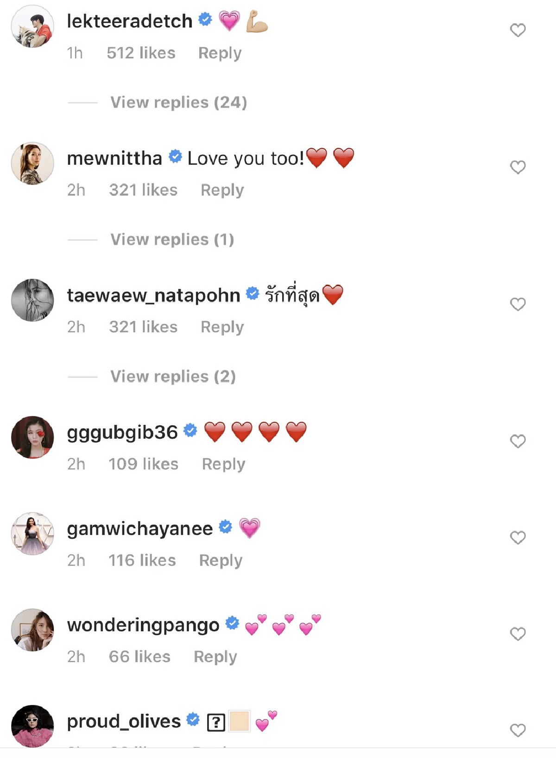Tap gamwichayanee's avatar image
Screen dimensions: 556x758
tap(32, 534)
